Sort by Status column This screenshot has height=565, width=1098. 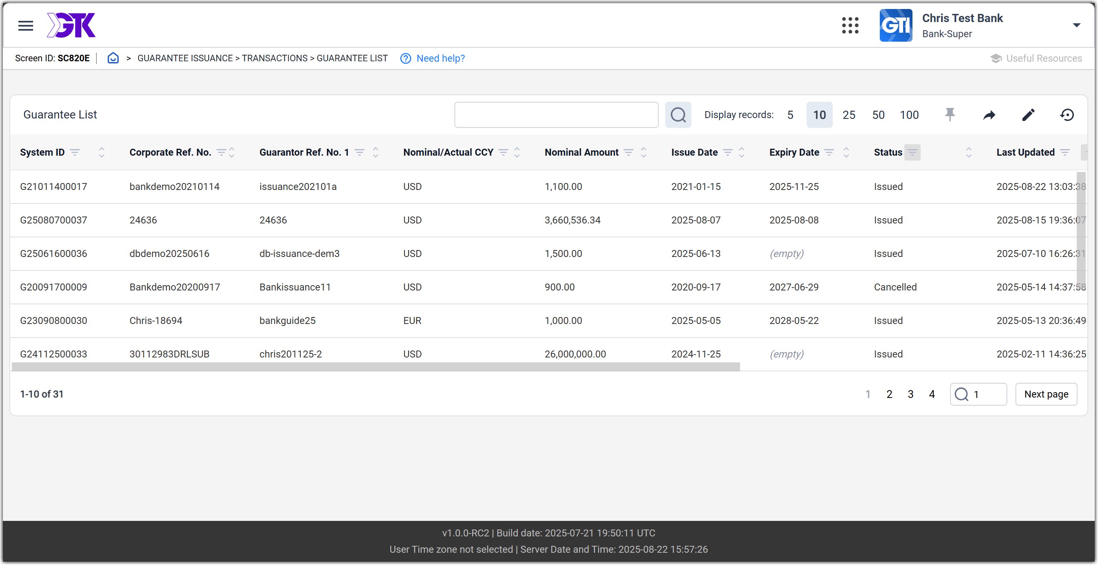coord(968,152)
